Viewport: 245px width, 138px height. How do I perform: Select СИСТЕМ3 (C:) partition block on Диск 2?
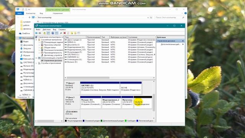click(x=100, y=88)
